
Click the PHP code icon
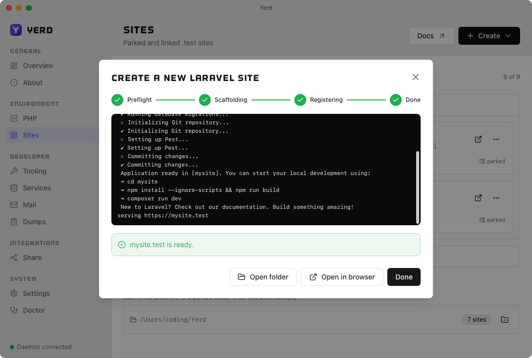pyautogui.click(x=14, y=118)
